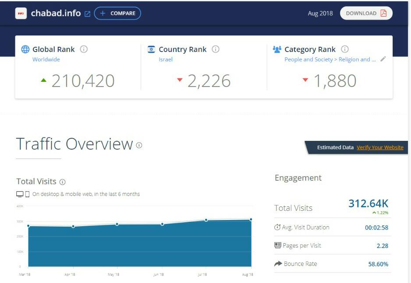Screen dimensions: 411x283
Task: Click the info icon next to Total Visits
Action: click(x=62, y=182)
